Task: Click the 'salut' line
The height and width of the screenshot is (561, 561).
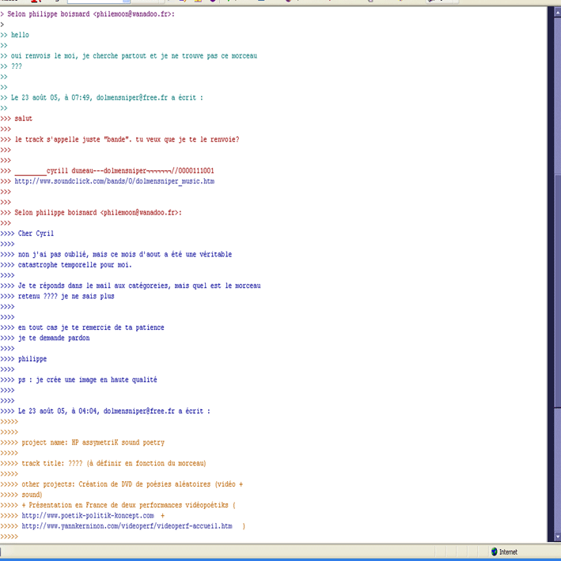Action: pyautogui.click(x=17, y=119)
